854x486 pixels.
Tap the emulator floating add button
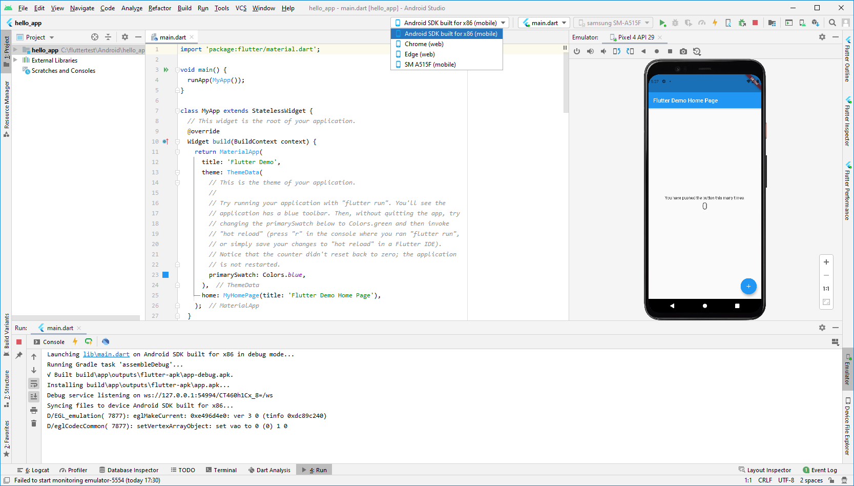pos(748,286)
